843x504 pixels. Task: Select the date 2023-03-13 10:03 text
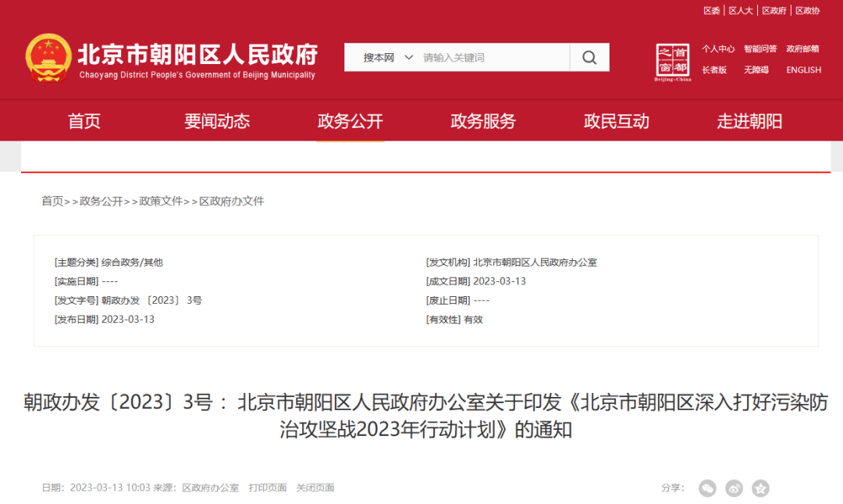pos(110,488)
